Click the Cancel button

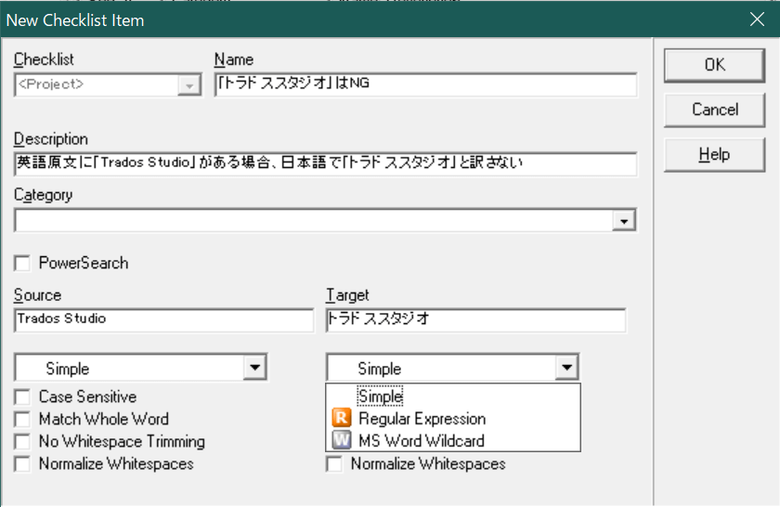[x=715, y=110]
